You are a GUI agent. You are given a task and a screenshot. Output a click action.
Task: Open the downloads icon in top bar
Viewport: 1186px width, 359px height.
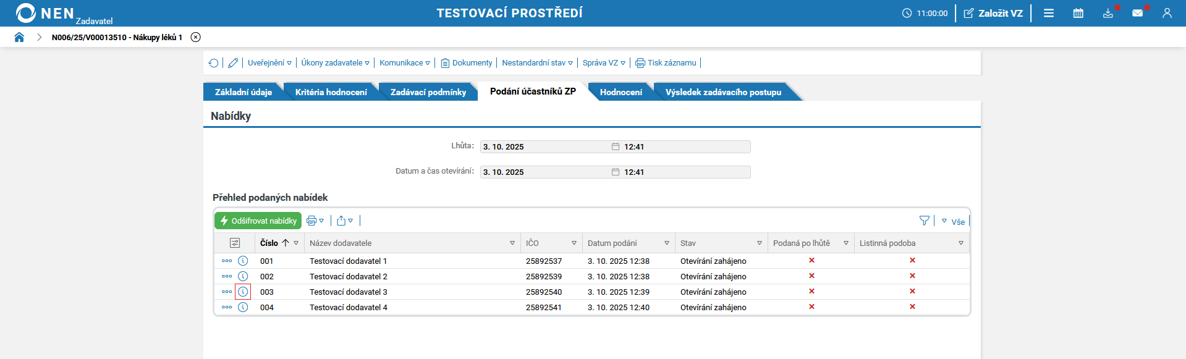1108,13
